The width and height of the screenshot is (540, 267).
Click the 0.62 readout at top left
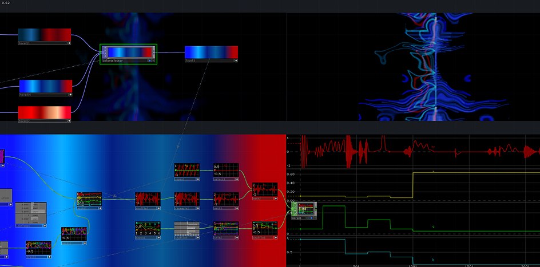click(5, 3)
